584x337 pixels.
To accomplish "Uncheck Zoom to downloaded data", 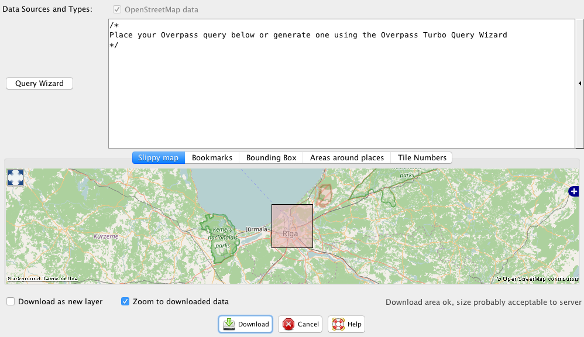I will [x=125, y=302].
